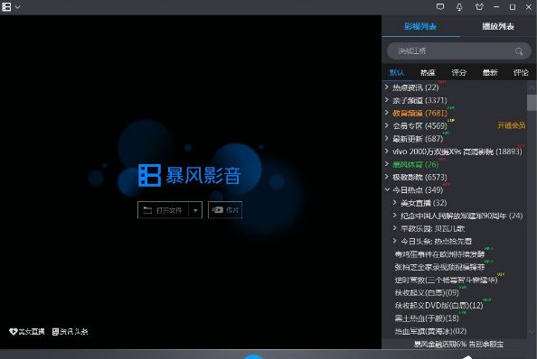This screenshot has height=359, width=537.
Task: Click the heart icon beside 美女直播
Action: coord(13,331)
